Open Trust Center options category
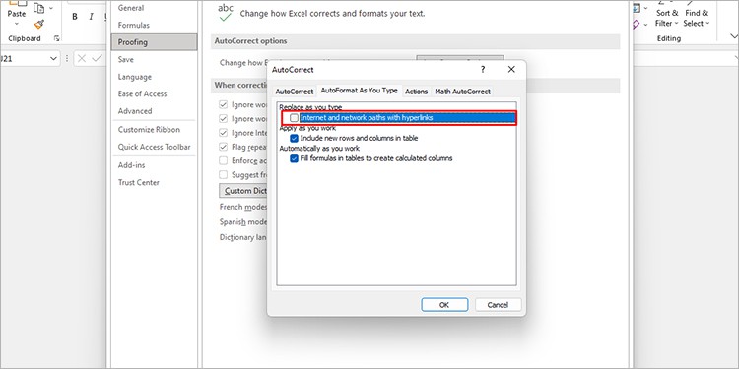Image resolution: width=739 pixels, height=369 pixels. 154,183
